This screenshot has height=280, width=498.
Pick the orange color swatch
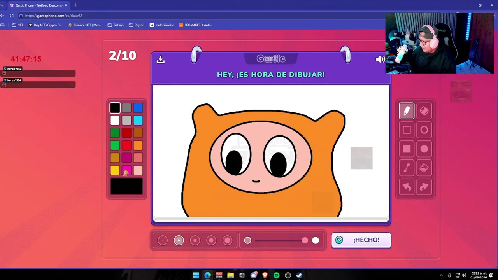138,145
